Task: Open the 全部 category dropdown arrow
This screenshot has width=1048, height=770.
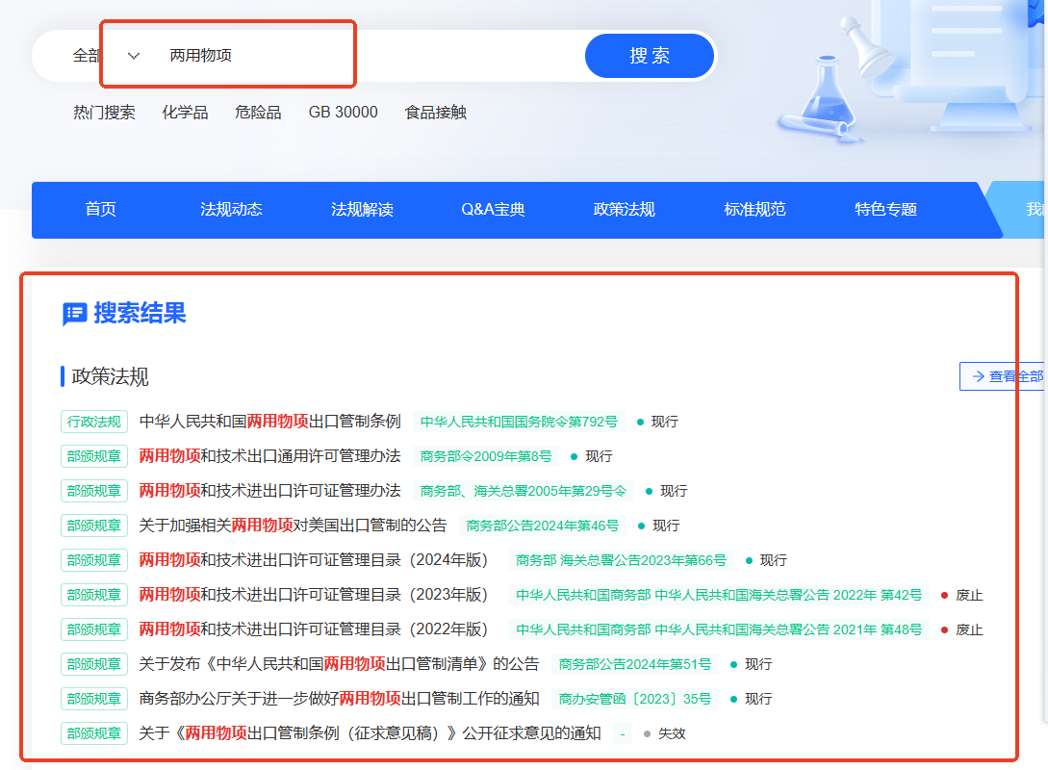Action: tap(134, 56)
